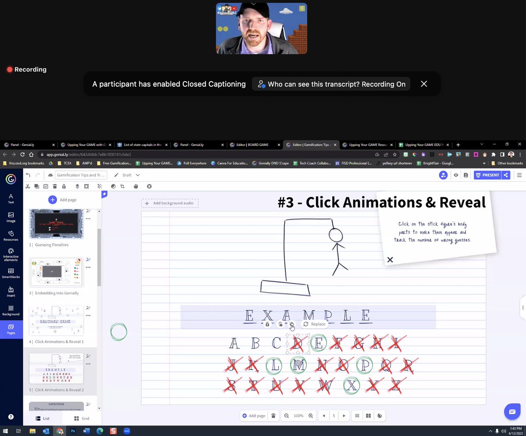Switch pages panel to List view
Screen dimensions: 526x436
pos(43,418)
